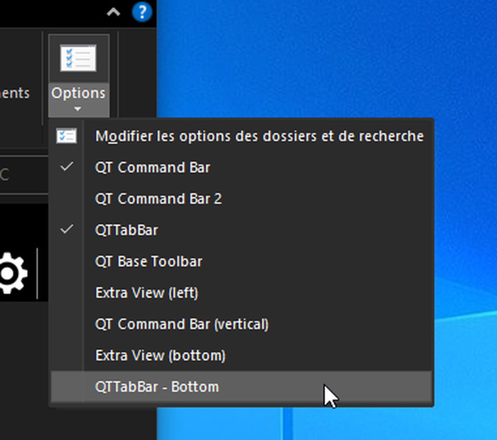This screenshot has width=497, height=440.
Task: Collapse the ribbon with the up chevron
Action: click(x=113, y=12)
